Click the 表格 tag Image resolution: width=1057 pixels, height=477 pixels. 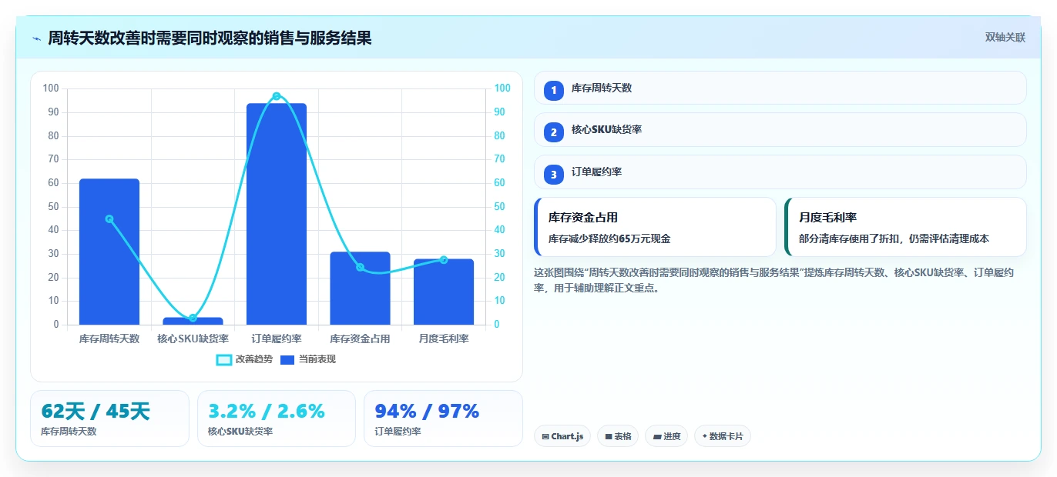pos(618,436)
